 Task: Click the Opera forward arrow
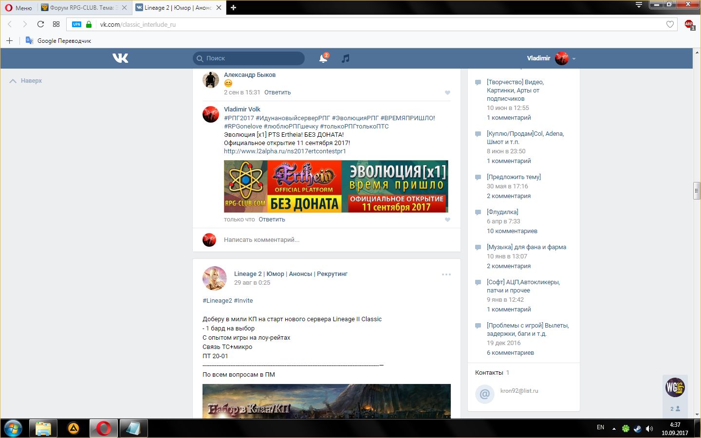click(25, 24)
